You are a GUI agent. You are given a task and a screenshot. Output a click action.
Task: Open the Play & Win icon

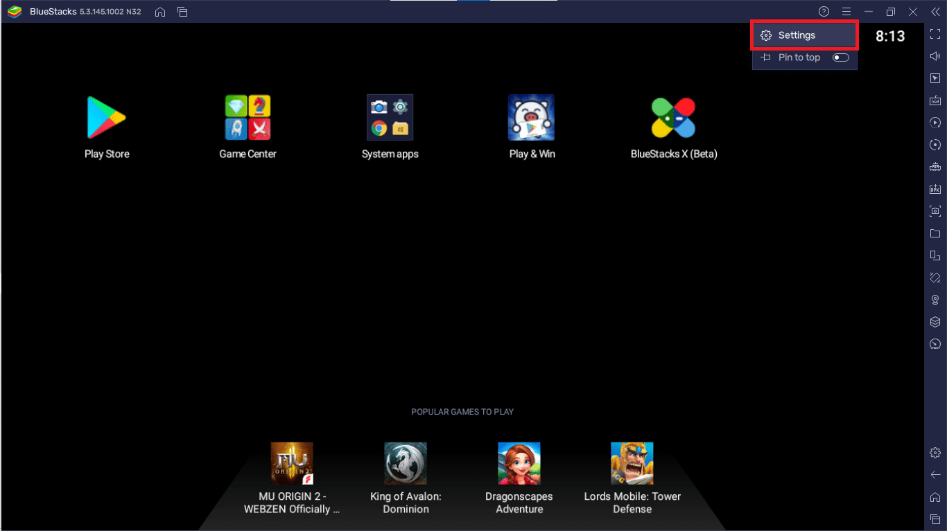point(531,118)
